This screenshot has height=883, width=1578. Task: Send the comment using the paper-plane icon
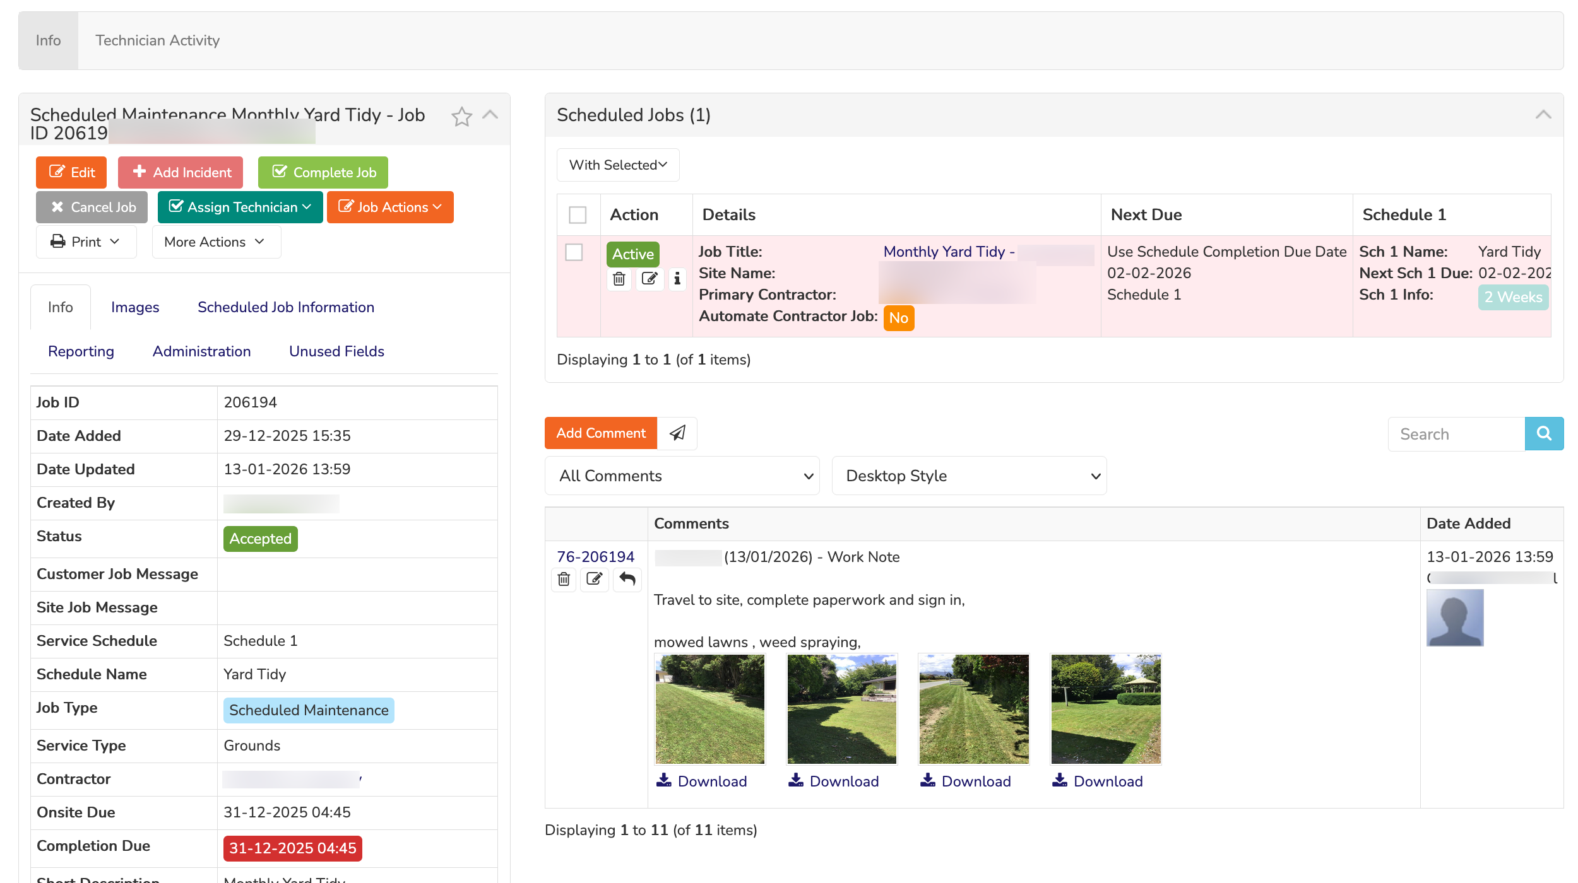coord(677,433)
